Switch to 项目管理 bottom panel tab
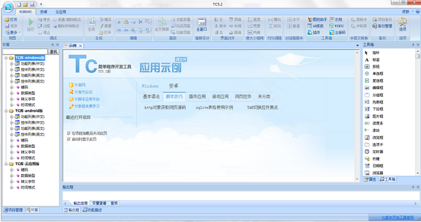421x222 pixels. pyautogui.click(x=13, y=210)
